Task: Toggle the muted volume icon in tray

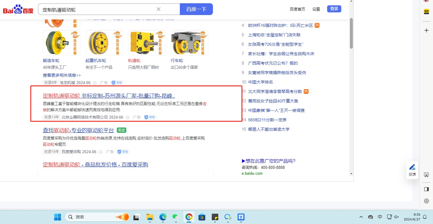Action: (397, 217)
